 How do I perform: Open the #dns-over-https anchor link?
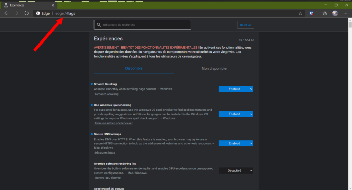pos(104,152)
